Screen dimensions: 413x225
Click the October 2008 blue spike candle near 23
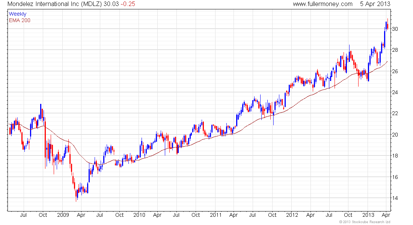[41, 112]
